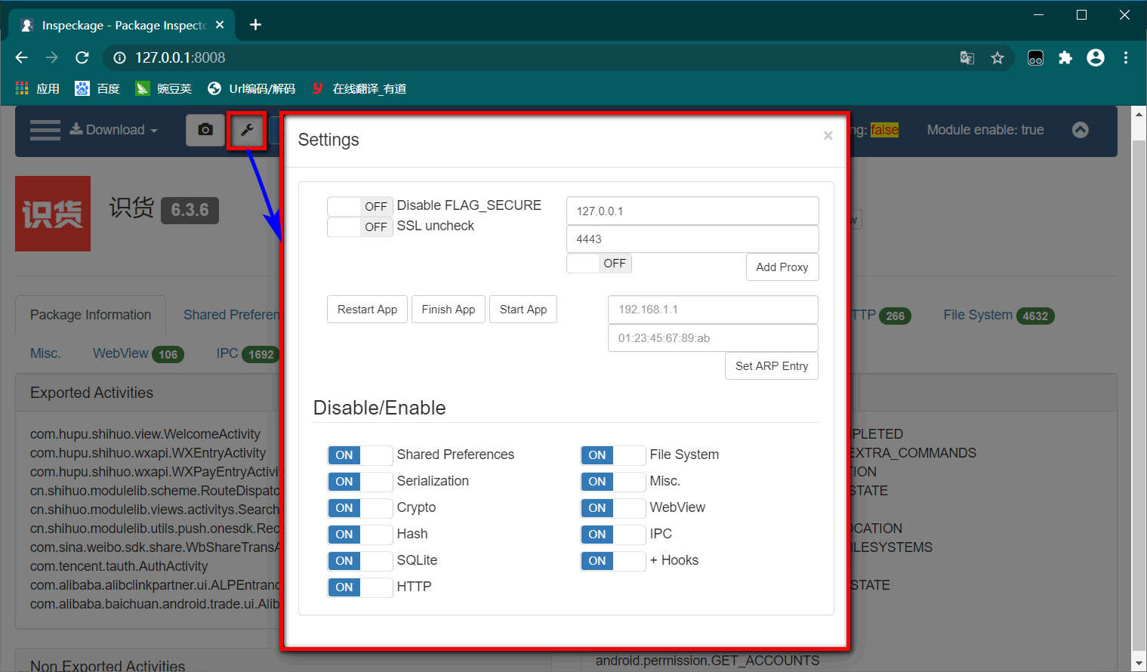Click the wrench settings icon
Image resolution: width=1147 pixels, height=672 pixels.
(247, 130)
